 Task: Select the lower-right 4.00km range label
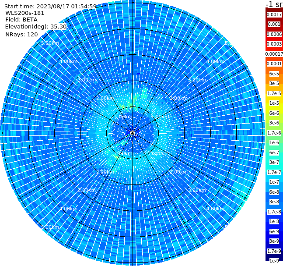pos(215,209)
